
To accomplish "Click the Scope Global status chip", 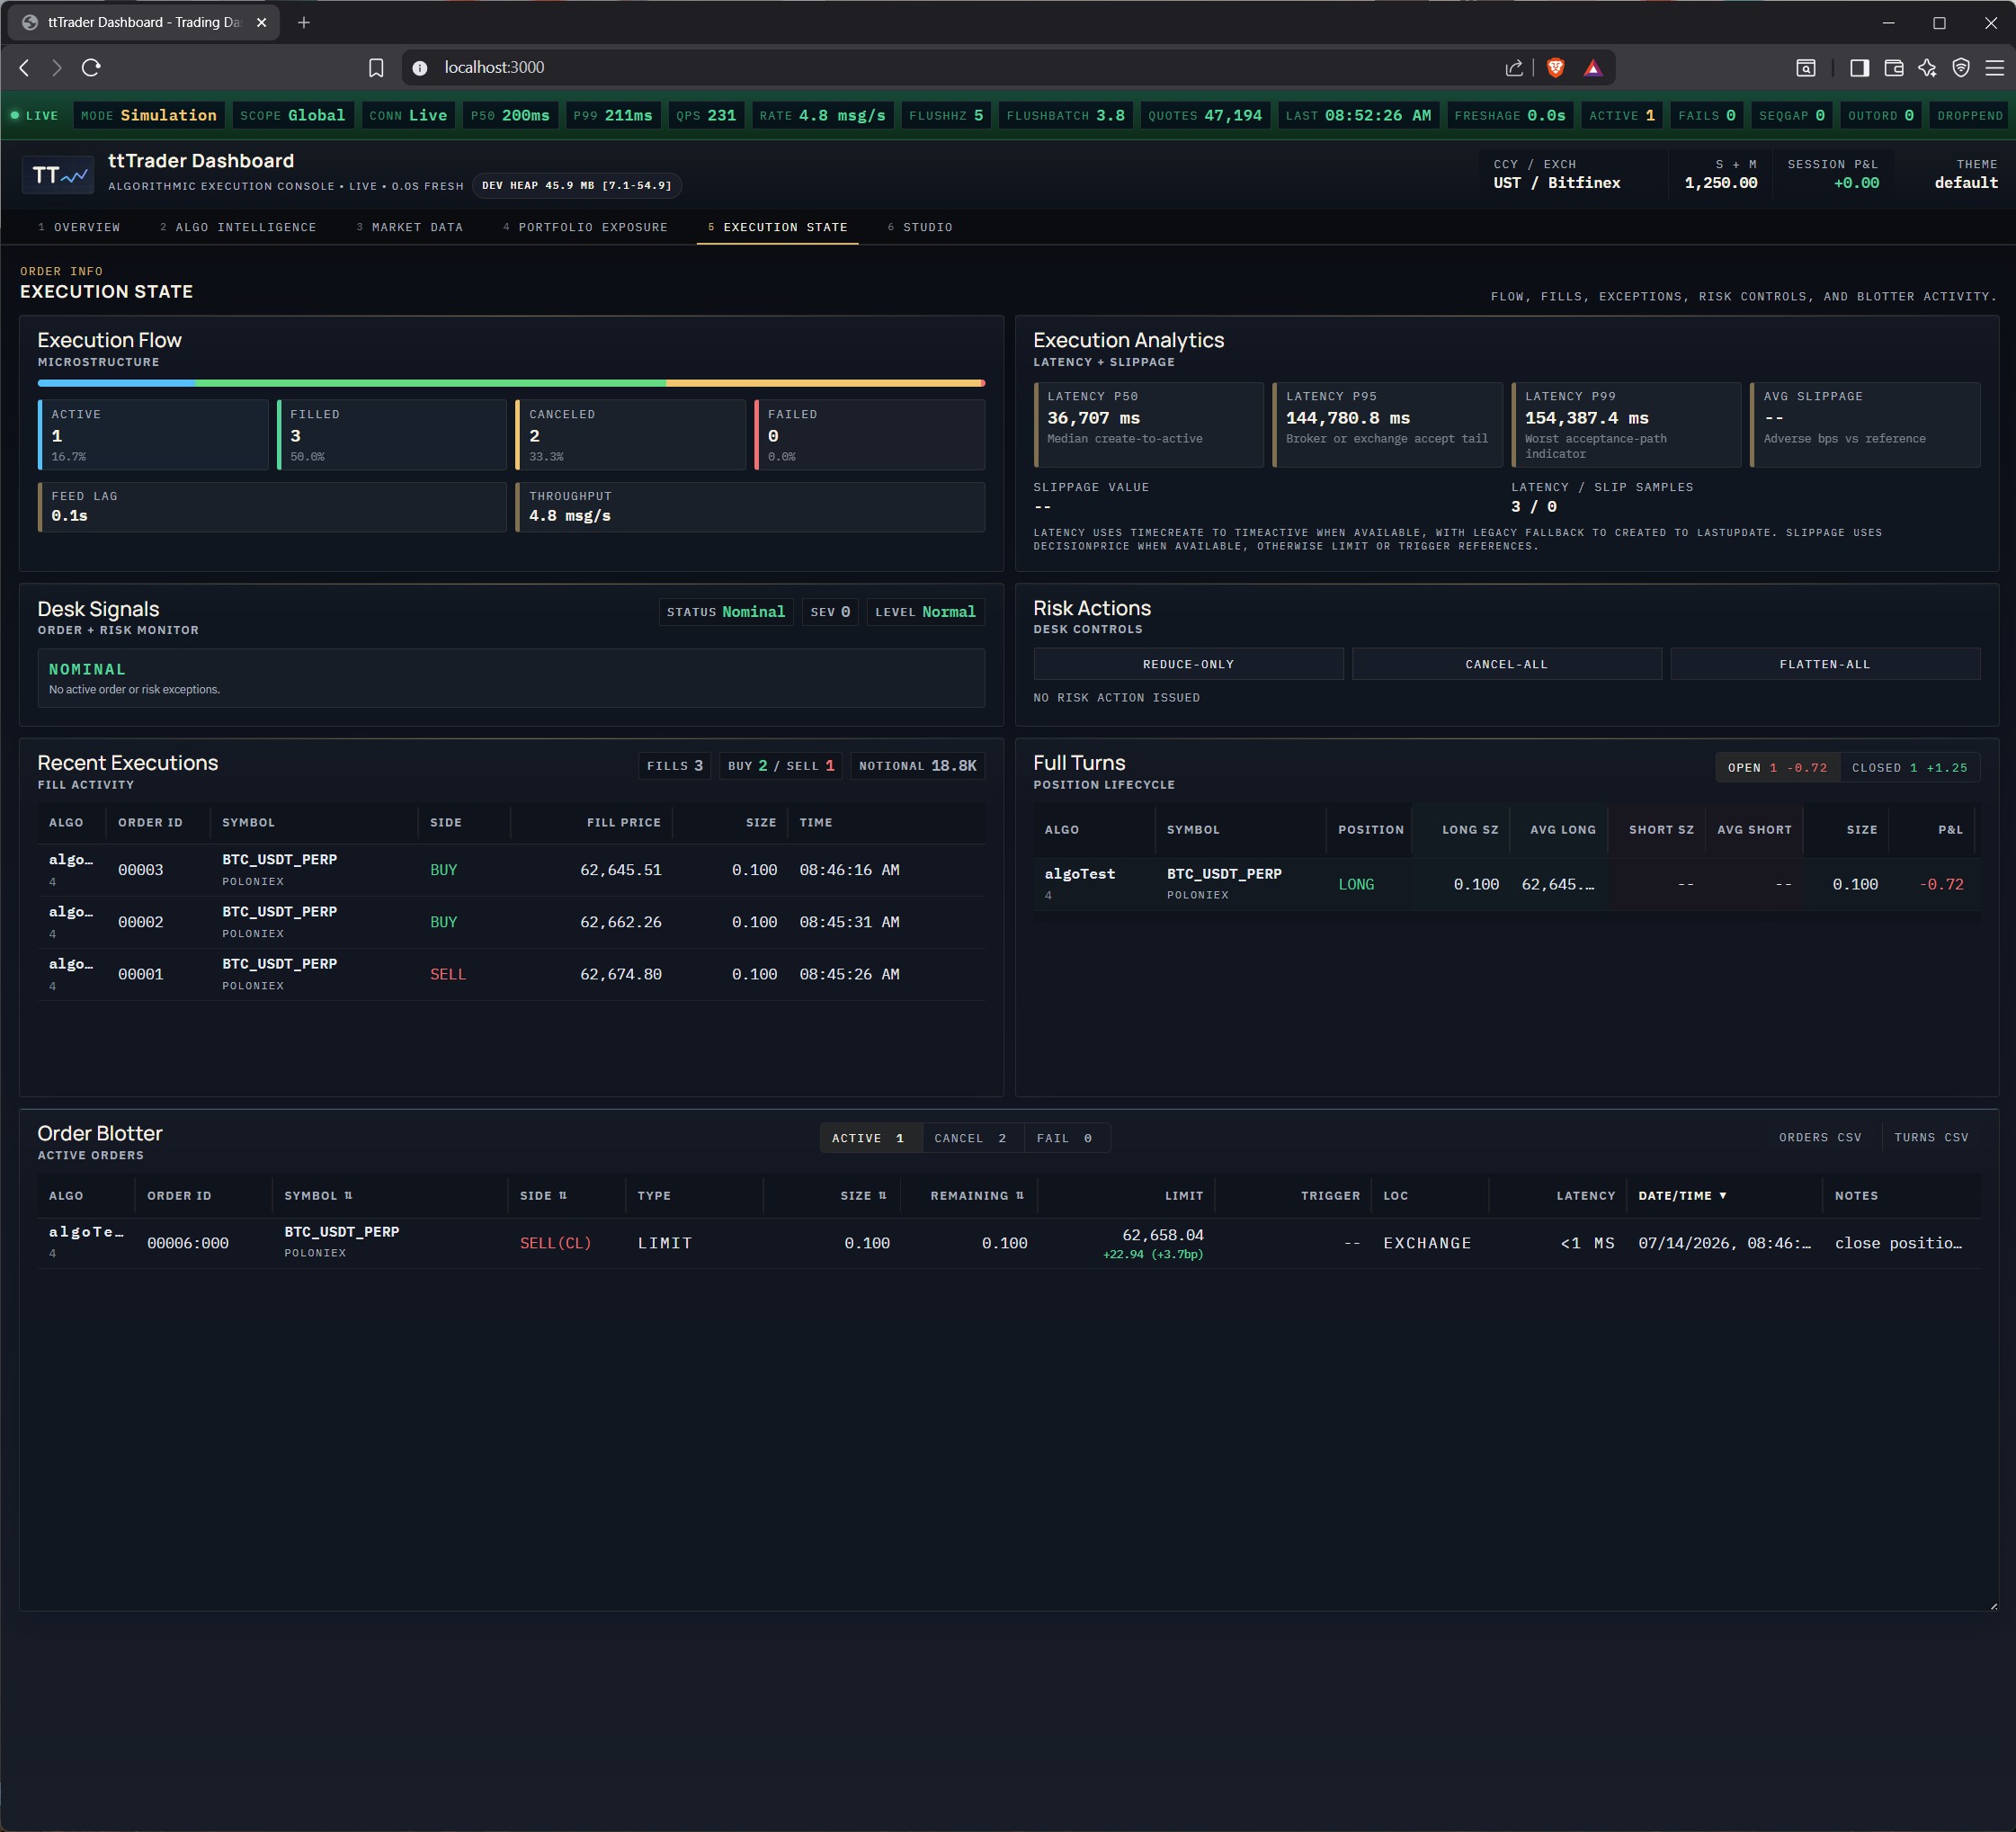I will pos(292,116).
